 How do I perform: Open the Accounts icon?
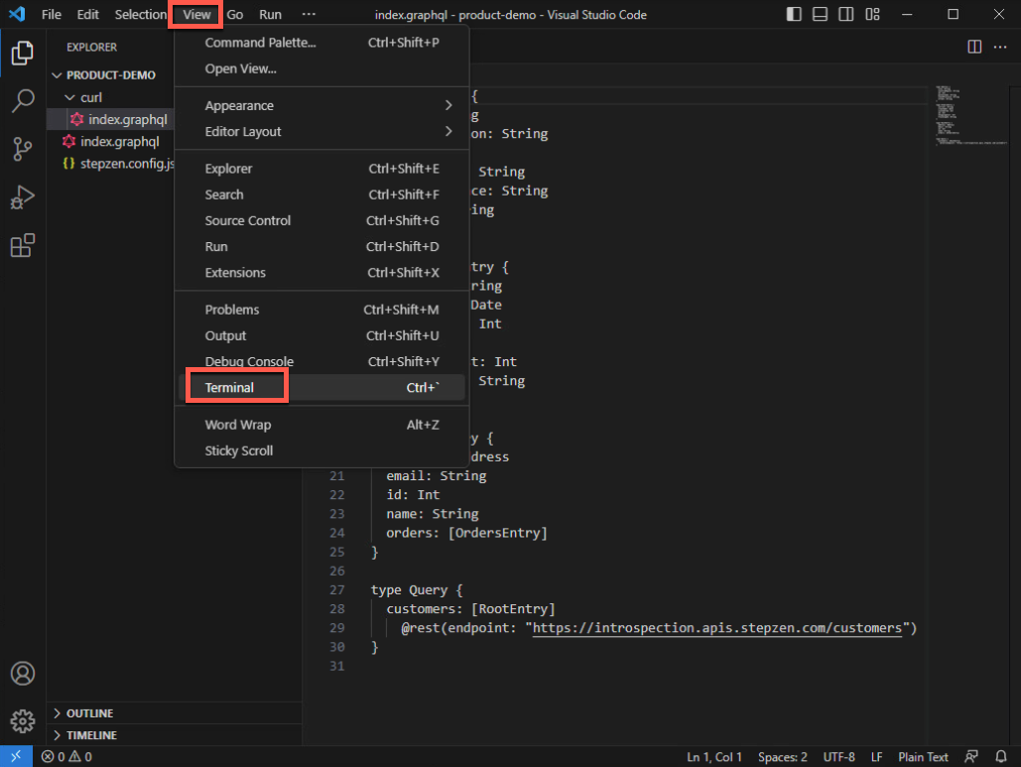pos(22,673)
